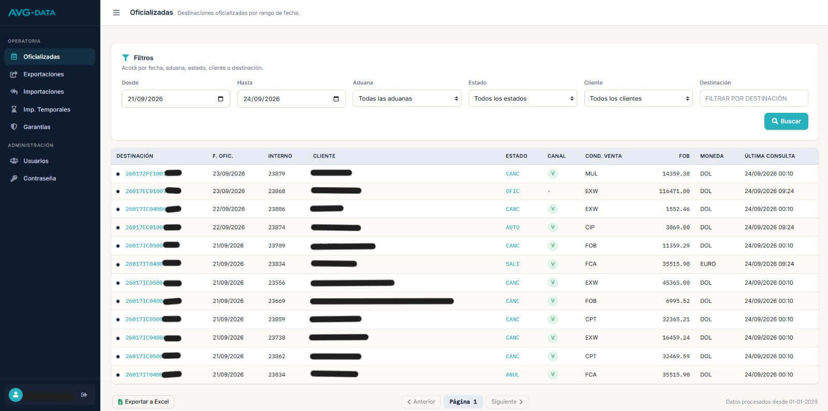Click canal V badge for internal 23709

click(x=553, y=246)
